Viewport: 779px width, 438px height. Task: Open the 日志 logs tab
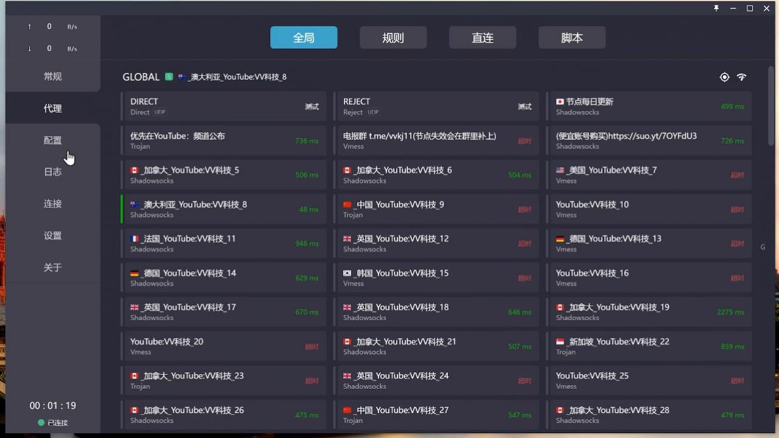(x=52, y=172)
